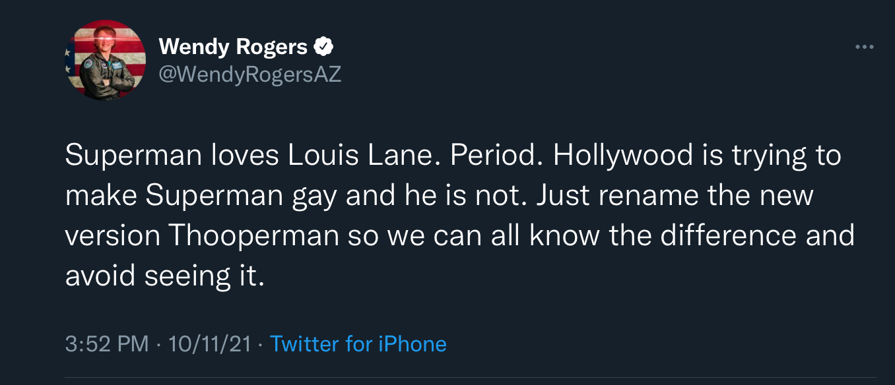Click the word version starting the third line
This screenshot has width=895, height=385.
[113, 235]
